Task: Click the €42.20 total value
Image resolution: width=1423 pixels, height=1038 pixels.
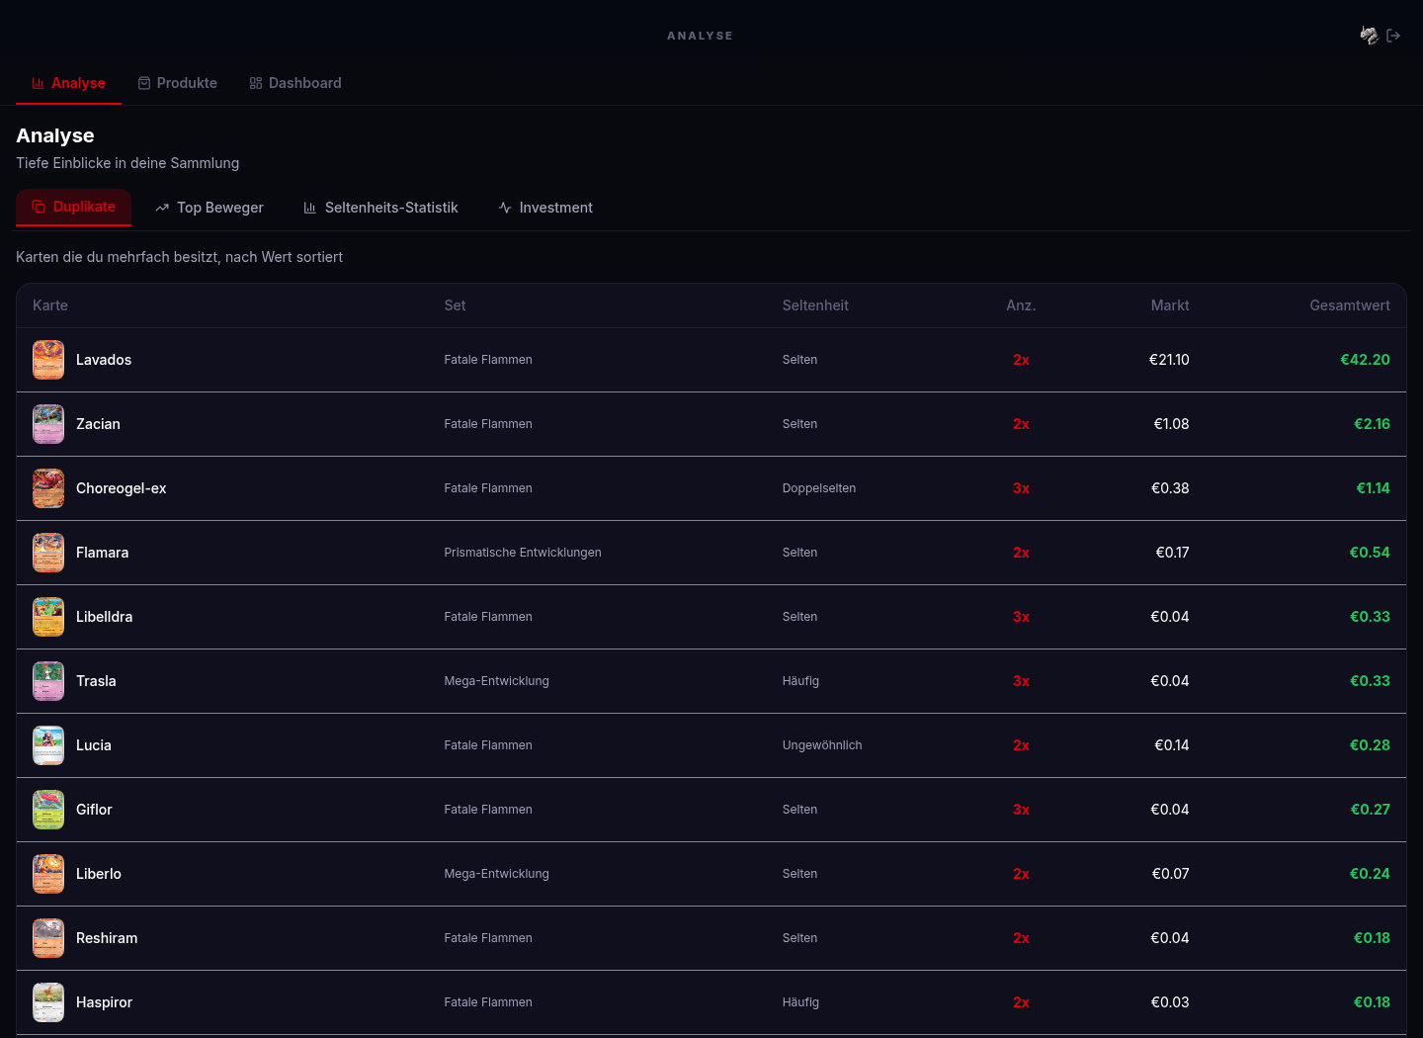Action: point(1365,360)
